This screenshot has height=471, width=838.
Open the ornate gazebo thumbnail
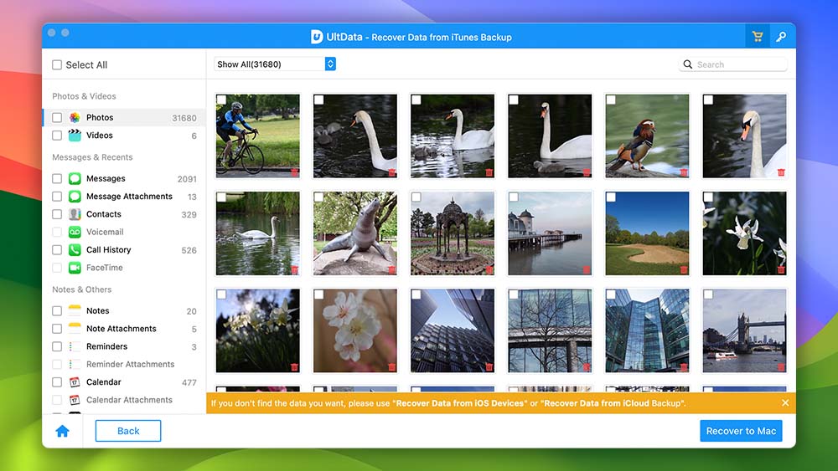click(x=453, y=233)
